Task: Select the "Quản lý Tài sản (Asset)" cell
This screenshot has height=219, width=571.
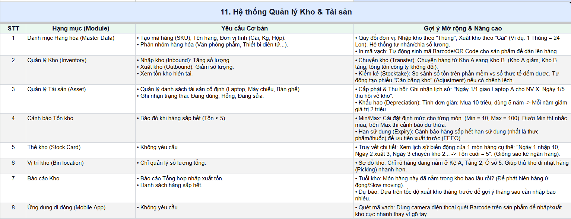Action: point(80,99)
